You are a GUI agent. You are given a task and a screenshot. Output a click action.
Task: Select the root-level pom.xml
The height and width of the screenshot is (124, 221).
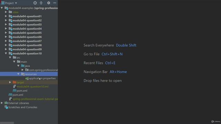coord(18,95)
